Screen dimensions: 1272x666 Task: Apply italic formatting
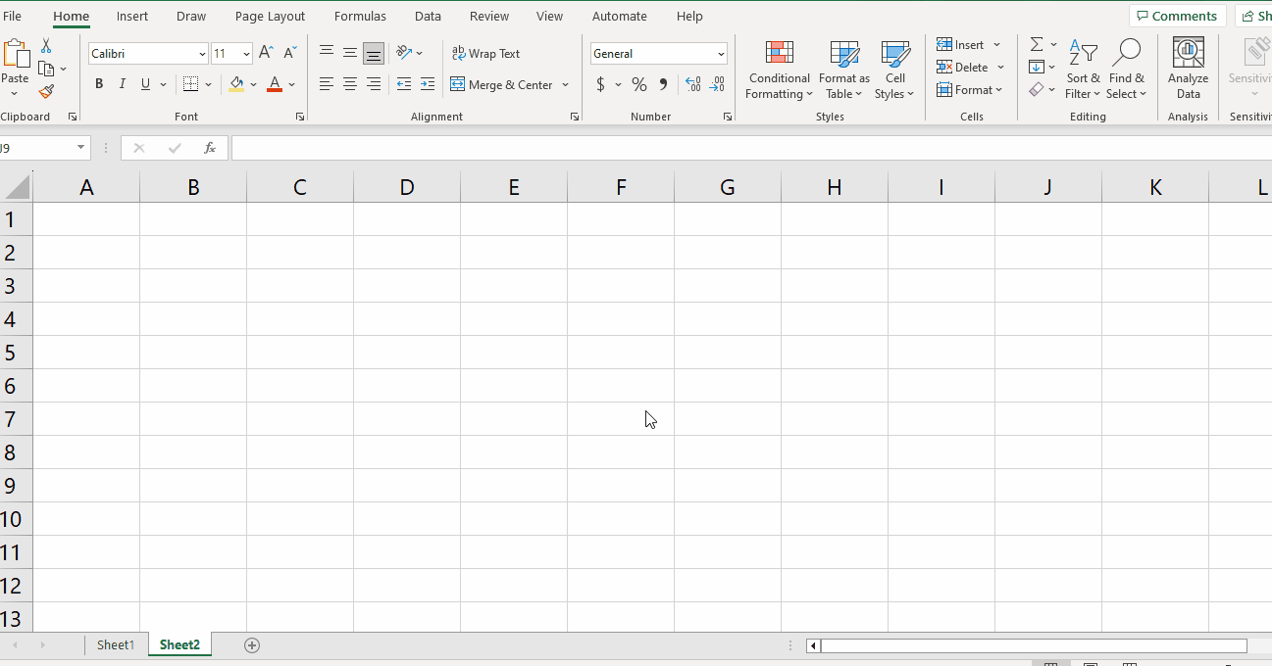click(x=122, y=84)
